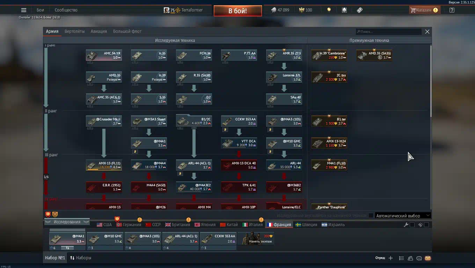The image size is (475, 268).
Task: Select the 2C bis premium vehicle
Action: (x=329, y=77)
